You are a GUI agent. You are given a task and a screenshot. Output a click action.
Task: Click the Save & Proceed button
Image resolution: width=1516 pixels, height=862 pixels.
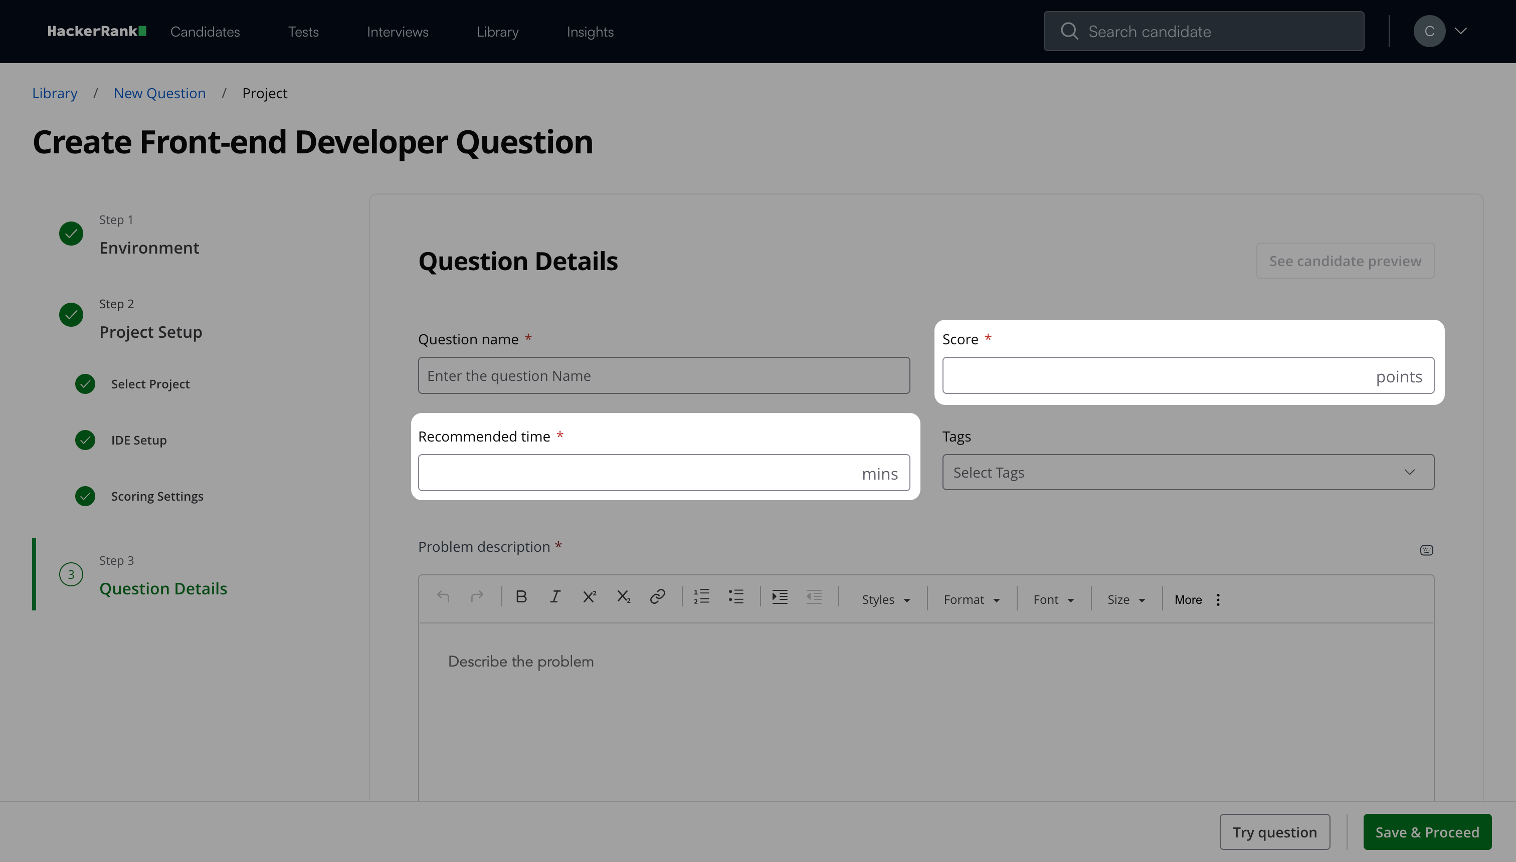tap(1427, 832)
